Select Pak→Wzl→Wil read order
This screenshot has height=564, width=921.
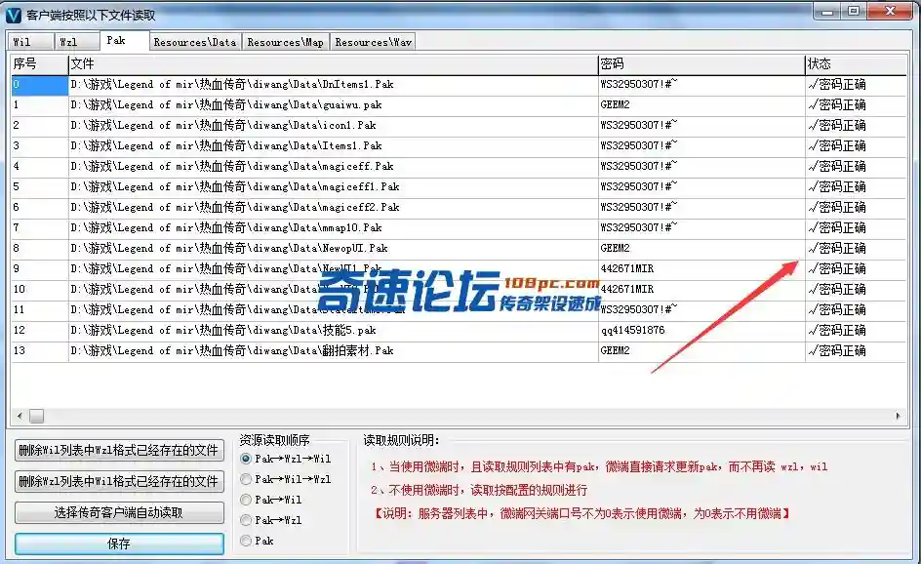pos(286,459)
